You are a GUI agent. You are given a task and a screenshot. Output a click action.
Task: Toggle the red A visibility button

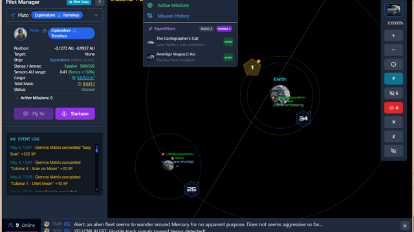(x=393, y=108)
